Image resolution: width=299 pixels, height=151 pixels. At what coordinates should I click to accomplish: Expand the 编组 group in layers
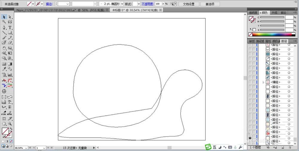coord(263,82)
